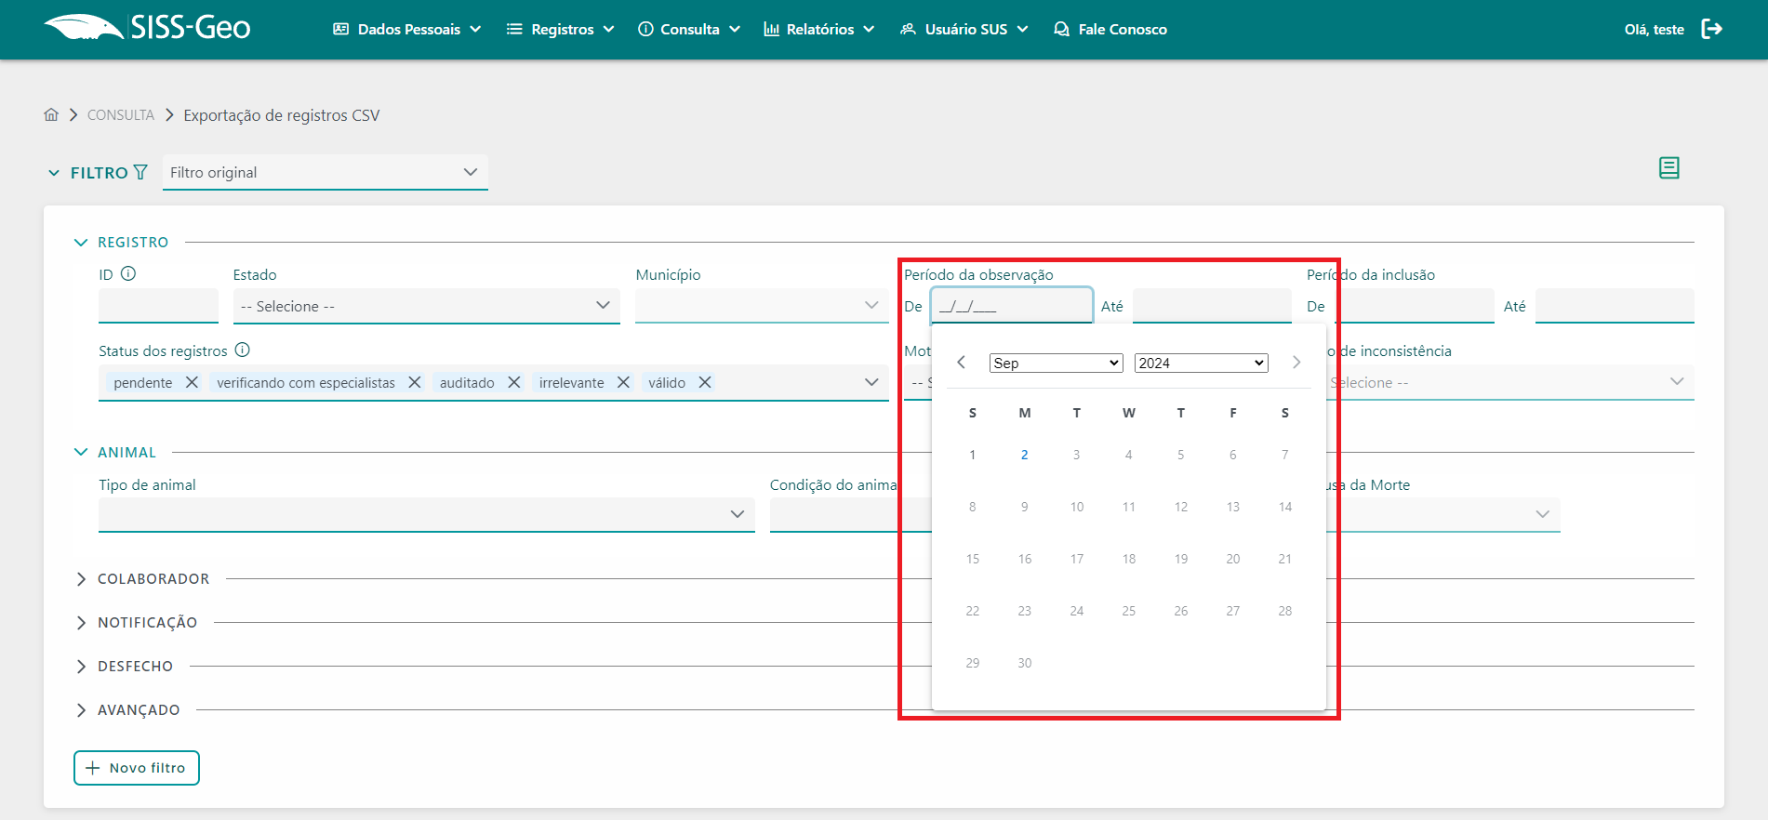Image resolution: width=1768 pixels, height=820 pixels.
Task: Remove the verificando com especialistas tag
Action: click(x=415, y=382)
